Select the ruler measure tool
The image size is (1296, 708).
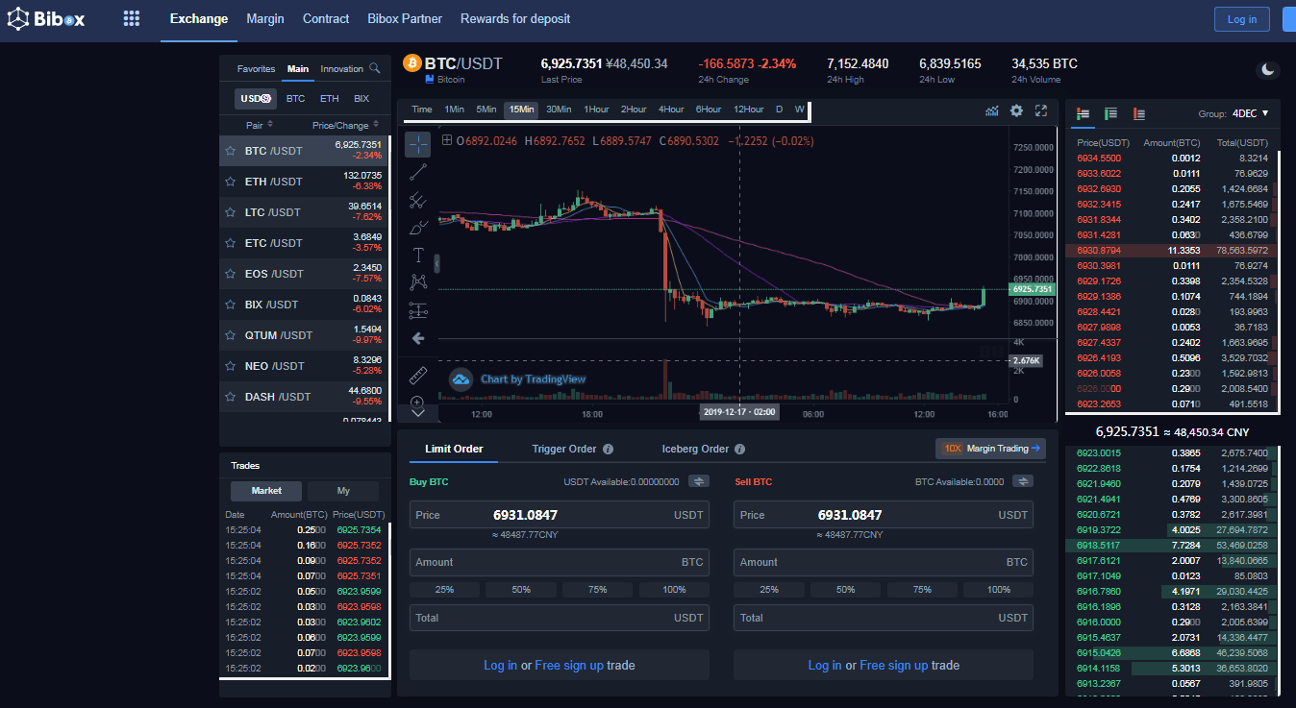click(418, 375)
